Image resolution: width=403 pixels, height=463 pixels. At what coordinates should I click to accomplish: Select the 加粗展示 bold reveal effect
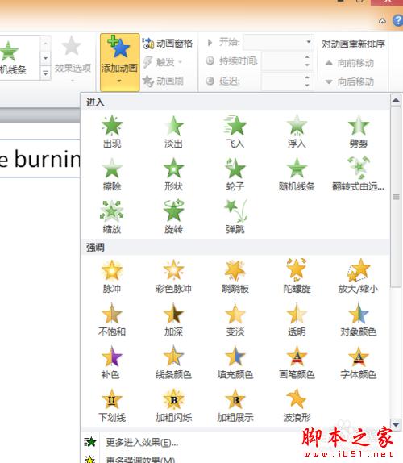(x=235, y=405)
